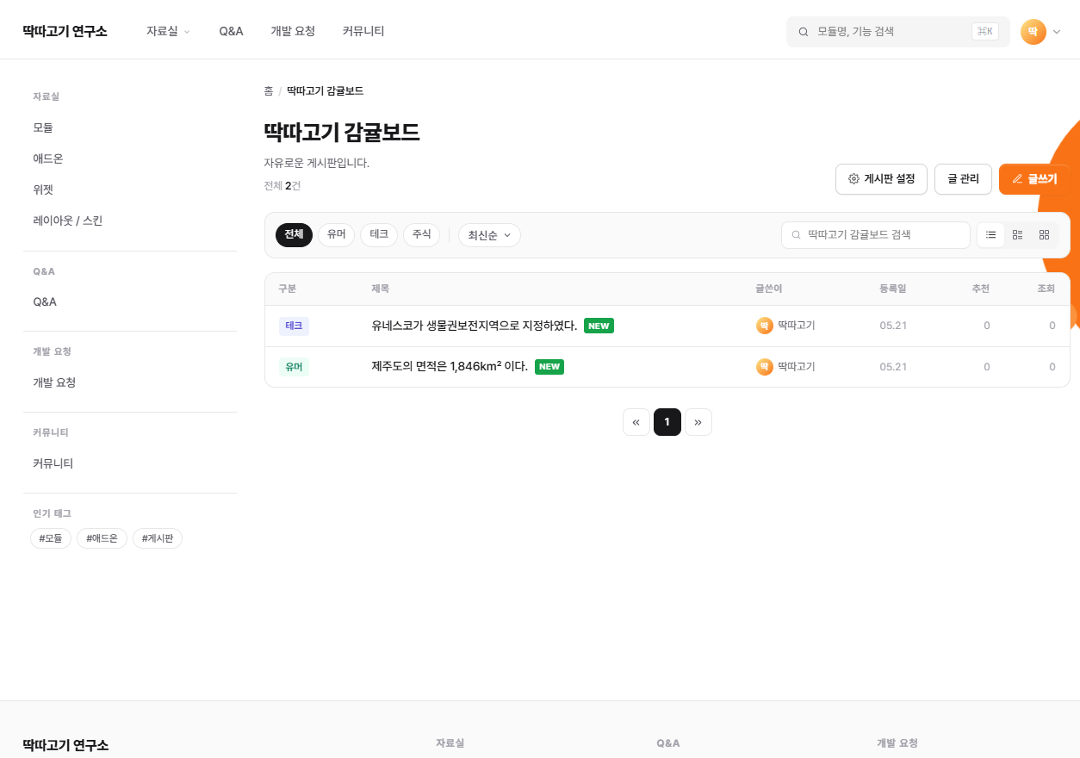Image resolution: width=1080 pixels, height=758 pixels.
Task: Click the 게시판 설정 button
Action: pos(881,179)
